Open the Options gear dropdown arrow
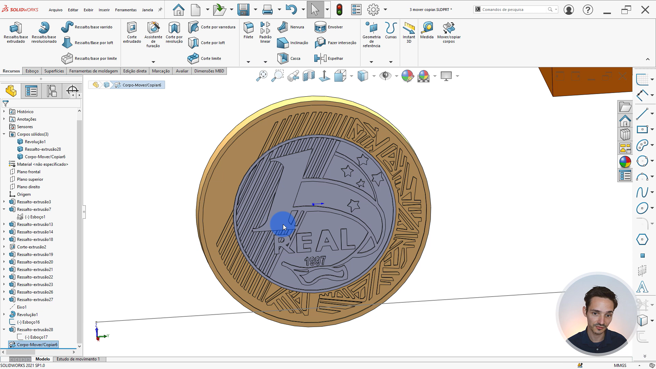This screenshot has height=369, width=656. (385, 10)
